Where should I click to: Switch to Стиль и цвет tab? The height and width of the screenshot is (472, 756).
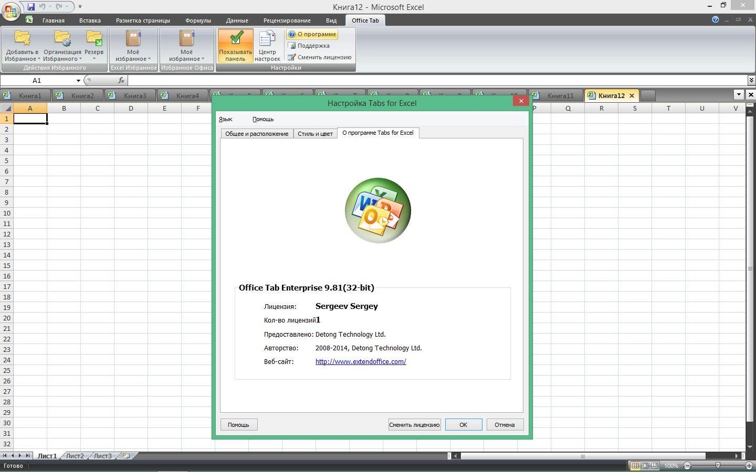point(315,134)
